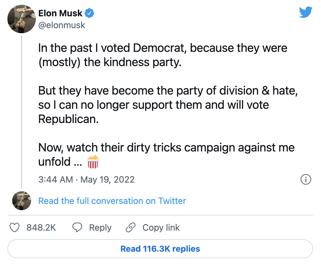Click the Reply text label
Screen dimensions: 321x265
coord(100,228)
